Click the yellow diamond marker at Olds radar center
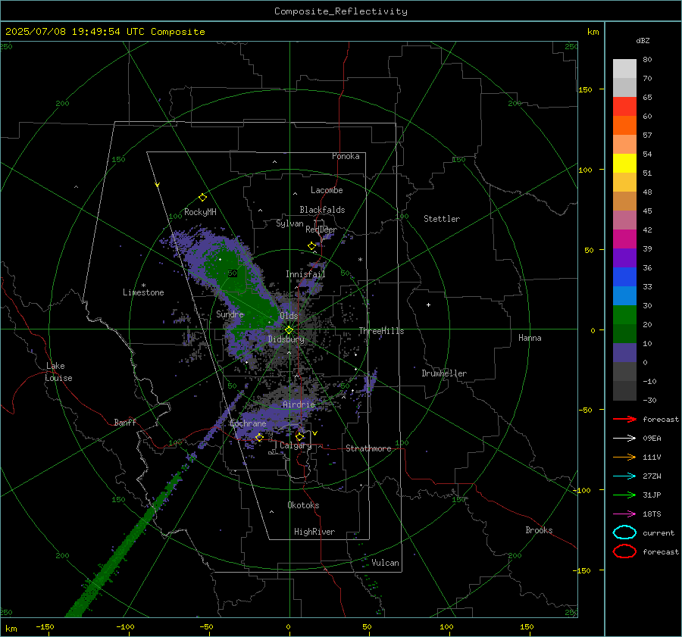The image size is (682, 637). [289, 330]
